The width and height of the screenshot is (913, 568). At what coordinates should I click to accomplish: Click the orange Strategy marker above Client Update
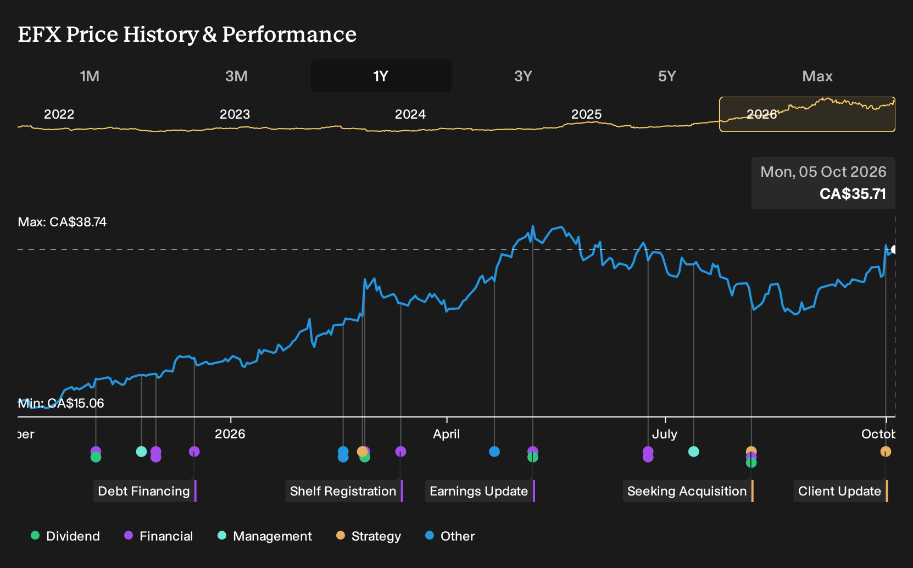(886, 452)
